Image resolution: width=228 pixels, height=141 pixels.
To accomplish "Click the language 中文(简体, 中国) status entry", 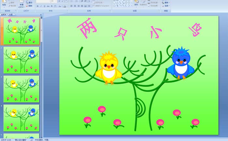I will 42,140.
